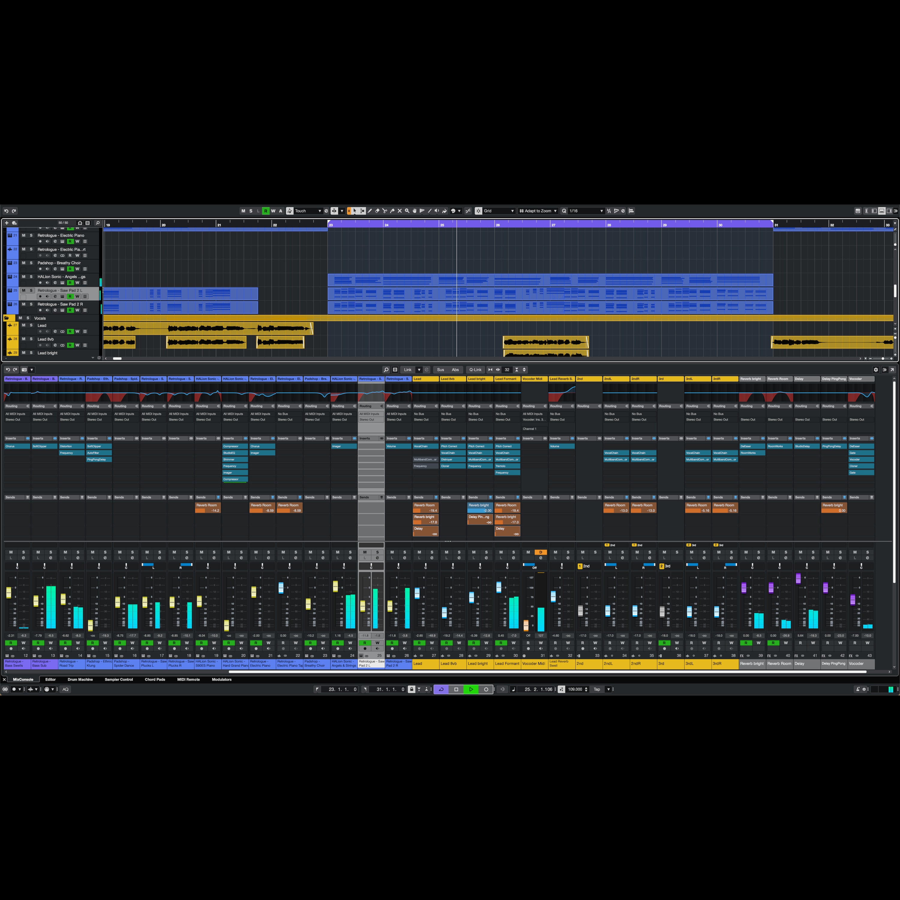Open track list search magnifier

pyautogui.click(x=97, y=223)
